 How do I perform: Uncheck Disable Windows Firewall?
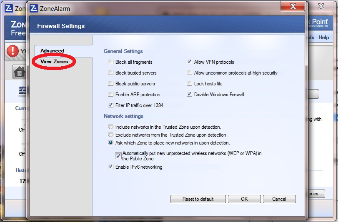(190, 95)
